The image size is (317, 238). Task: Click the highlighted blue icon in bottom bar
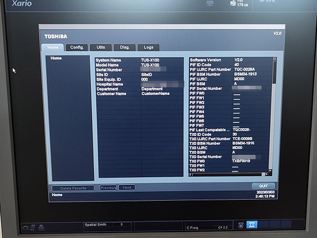pyautogui.click(x=252, y=225)
